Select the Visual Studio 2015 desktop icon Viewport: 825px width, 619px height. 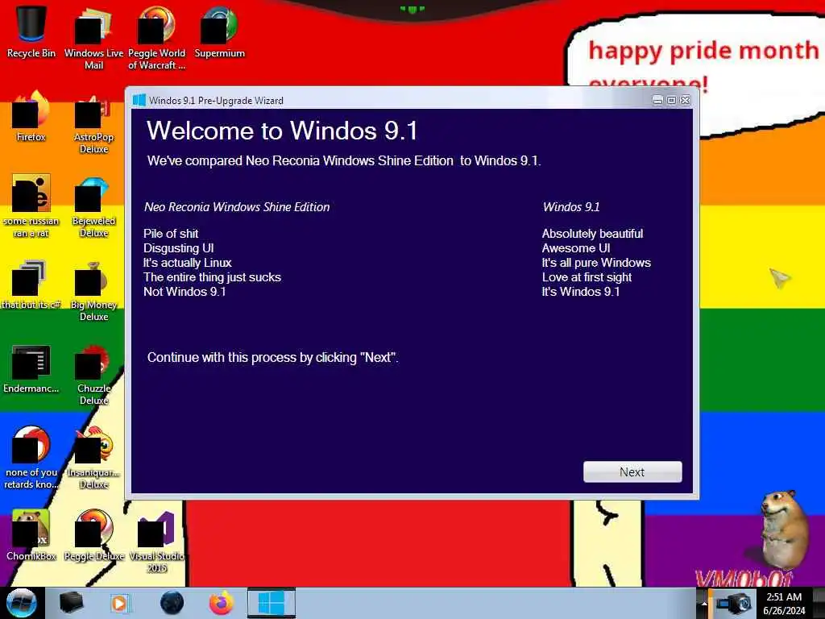(156, 541)
